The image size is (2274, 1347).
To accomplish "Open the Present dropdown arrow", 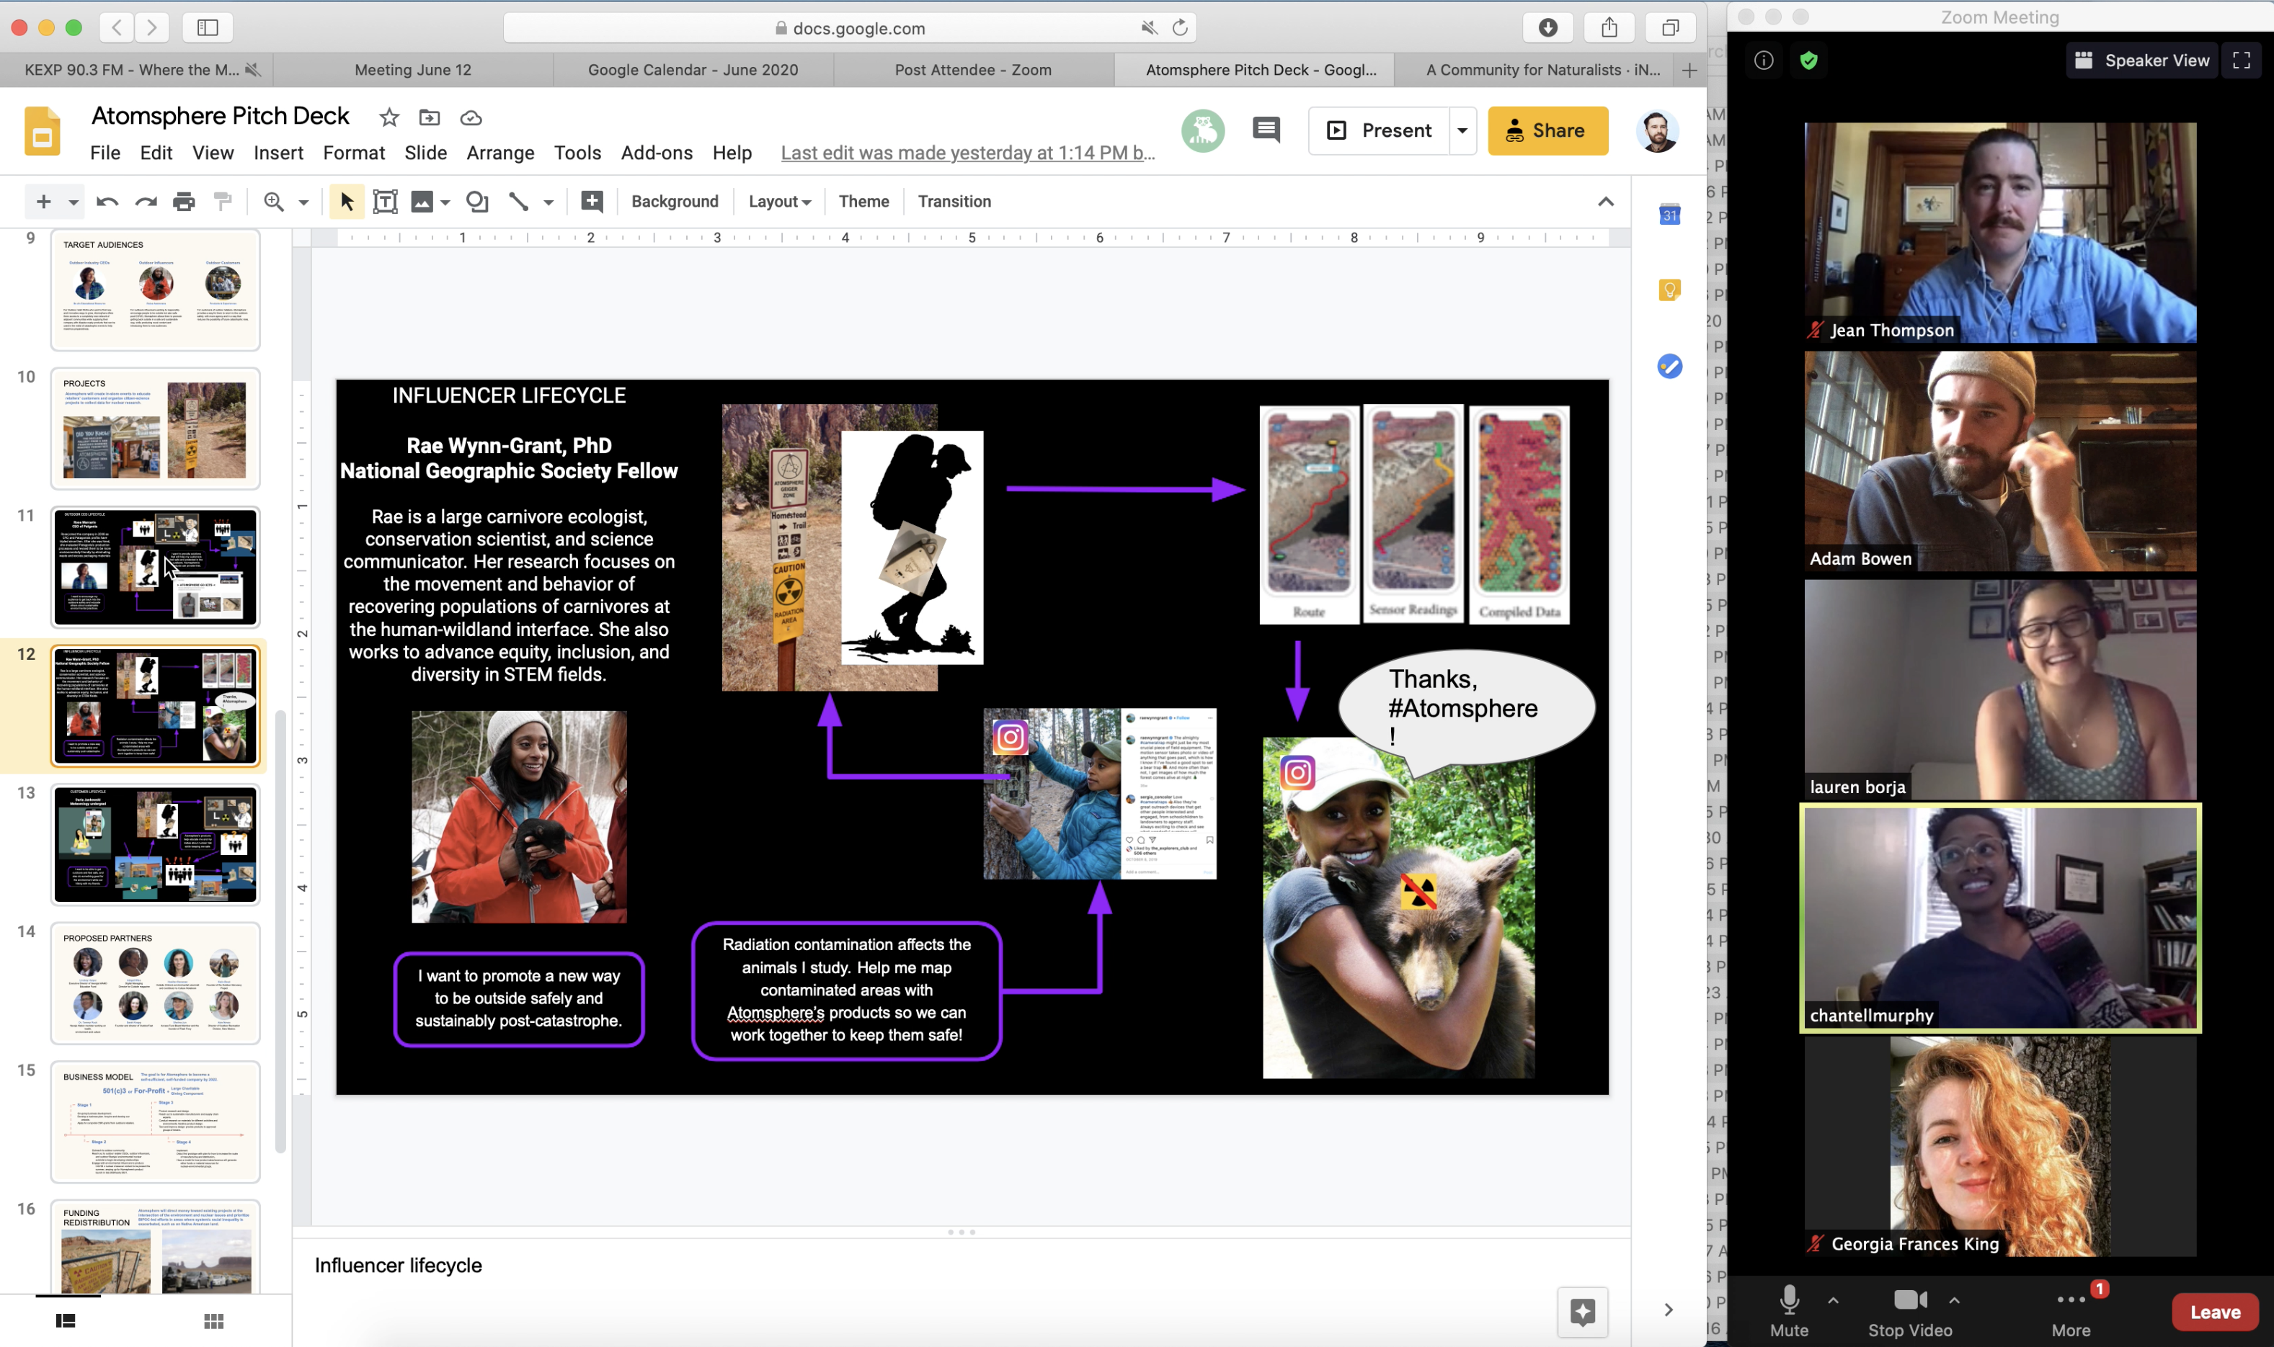I will [x=1462, y=130].
